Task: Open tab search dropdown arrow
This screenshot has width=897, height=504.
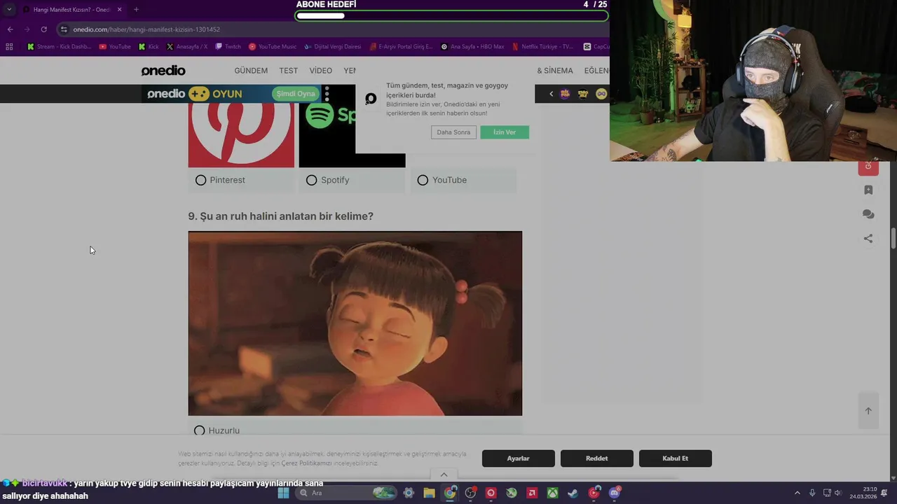Action: (x=9, y=10)
